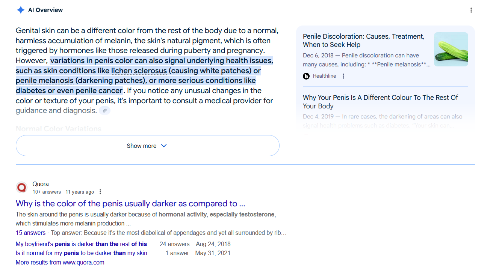Click the Show more chevron arrow
502x278 pixels.
point(164,146)
